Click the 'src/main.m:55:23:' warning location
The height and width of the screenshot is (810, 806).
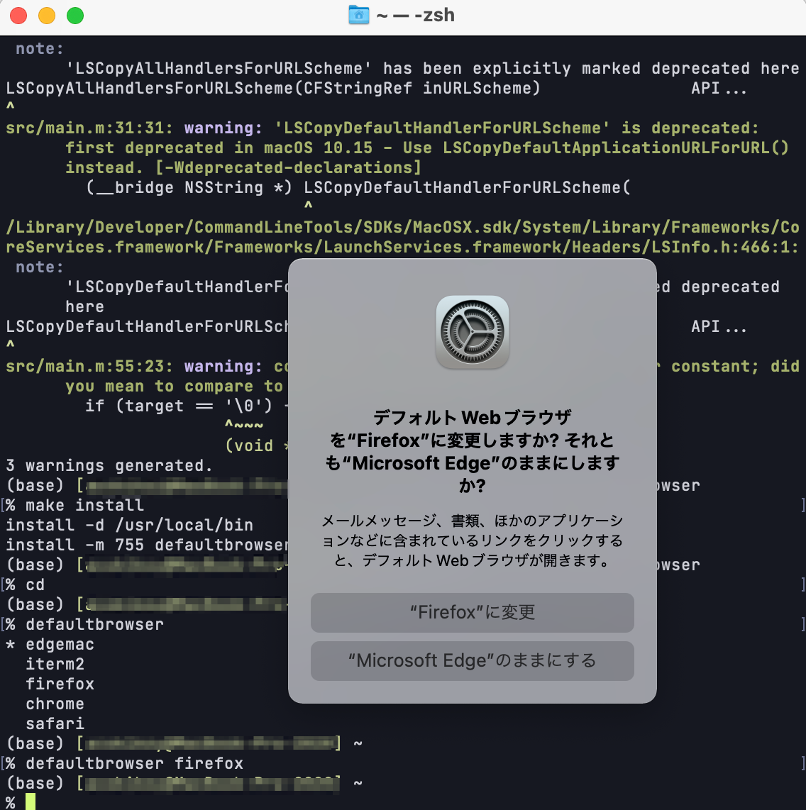pos(89,366)
